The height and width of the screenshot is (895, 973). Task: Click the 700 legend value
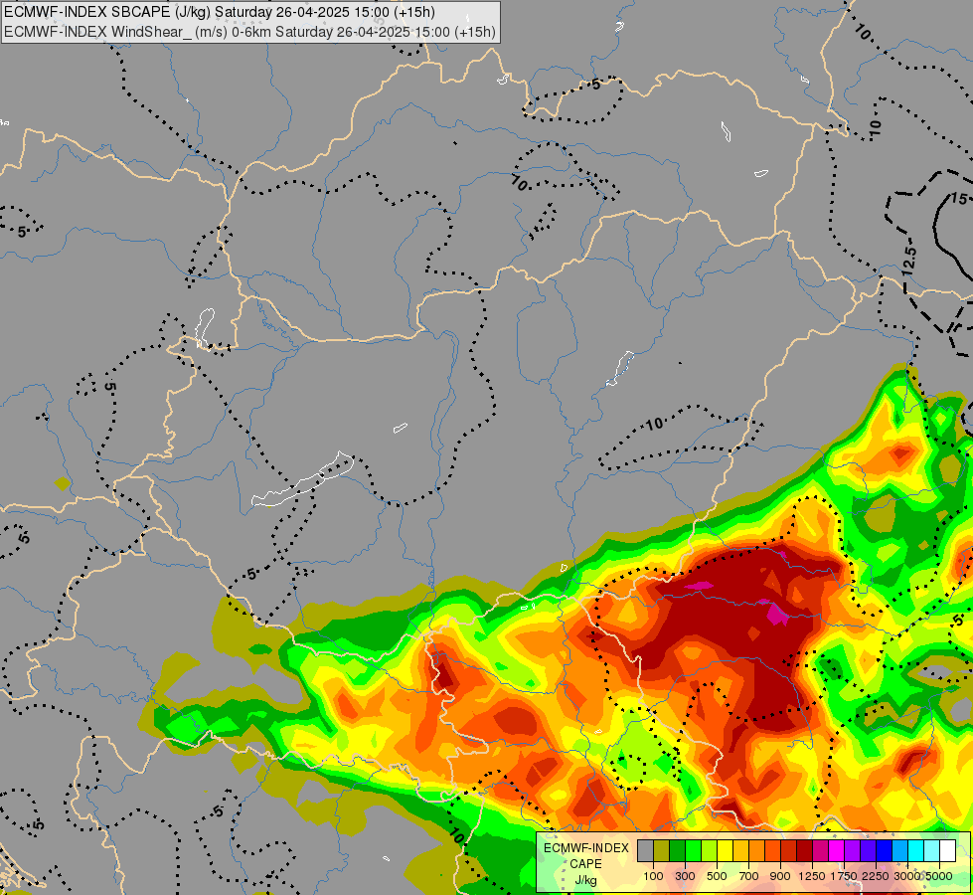[749, 876]
